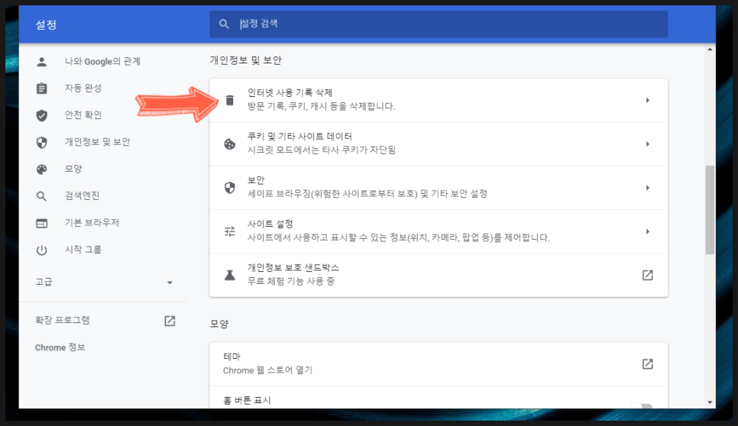
Task: Click the cookie icon for 쿠키 및 기타 사이트 데이터
Action: (x=230, y=144)
